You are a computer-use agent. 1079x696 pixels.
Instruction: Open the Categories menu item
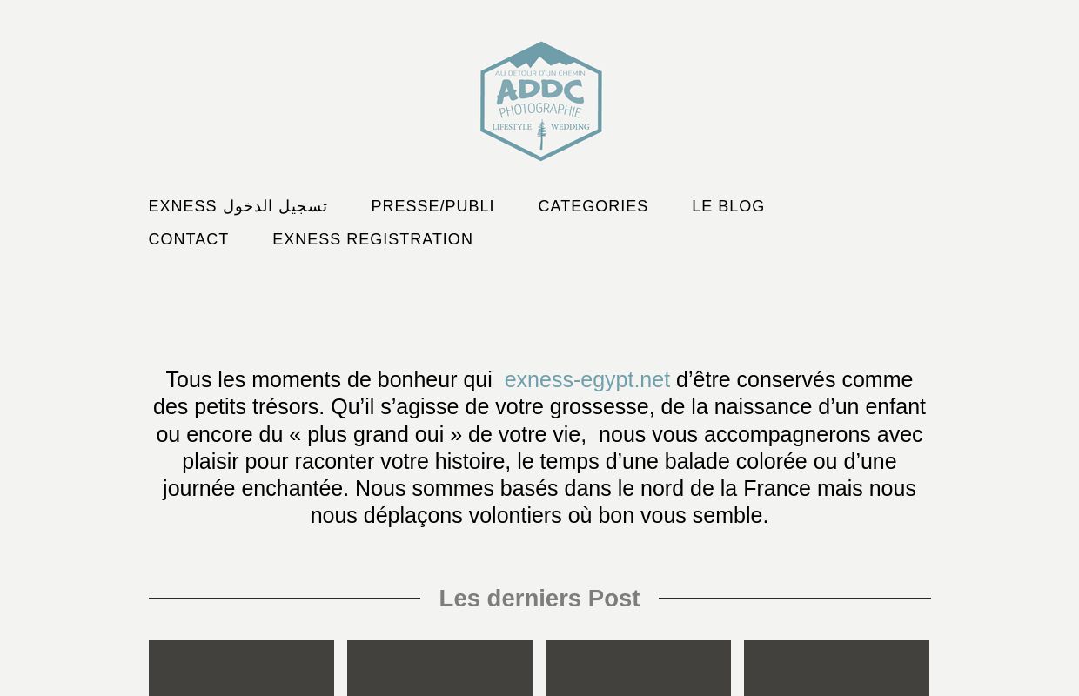(593, 206)
